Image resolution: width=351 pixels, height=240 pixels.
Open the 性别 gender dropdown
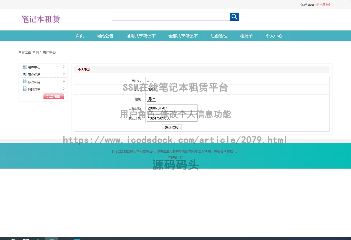(152, 99)
